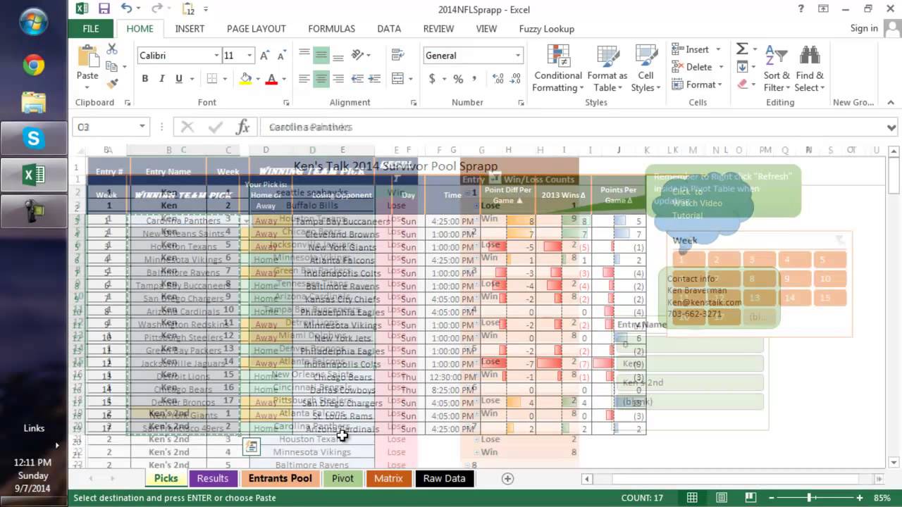Switch to Page Break Preview in status bar
902x507 pixels.
[x=752, y=498]
